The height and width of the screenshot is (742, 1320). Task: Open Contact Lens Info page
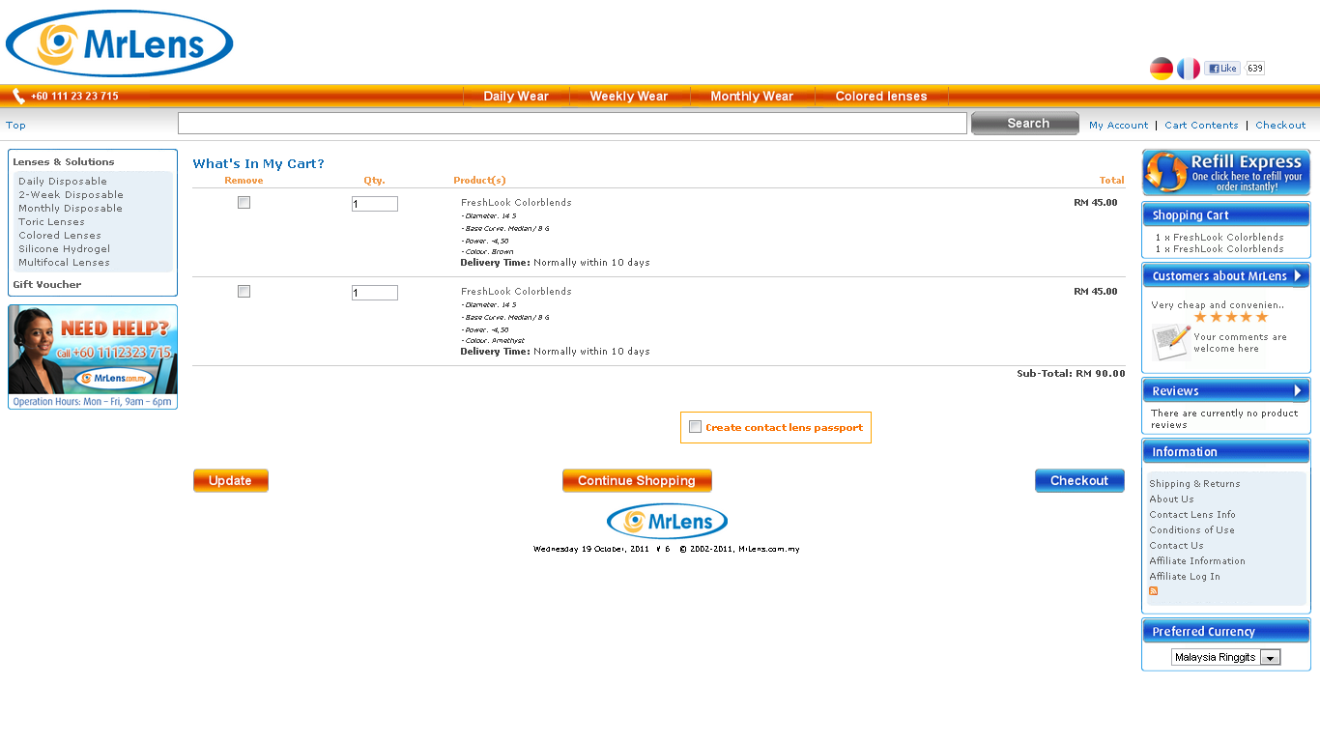point(1192,514)
